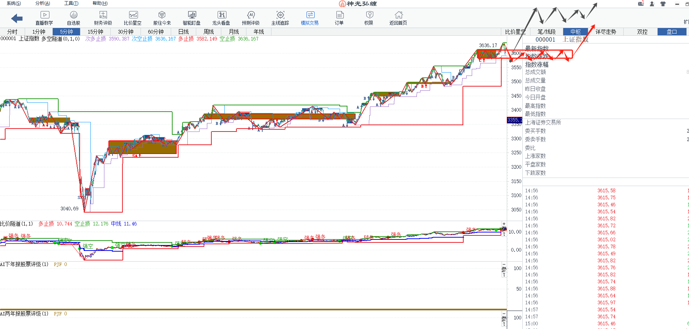Image resolution: width=689 pixels, height=329 pixels.
Task: Enable the 笔/线段 overlay
Action: click(546, 32)
